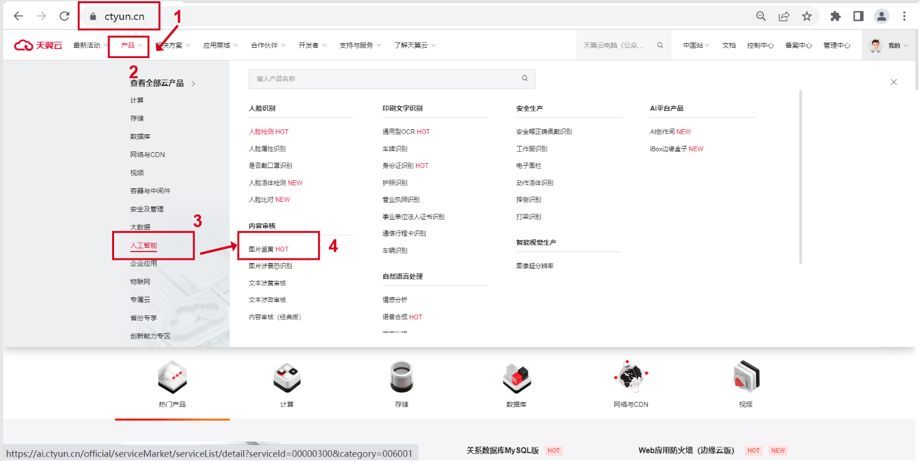920x461 pixels.
Task: Select 安全及管理 category
Action: tap(147, 209)
